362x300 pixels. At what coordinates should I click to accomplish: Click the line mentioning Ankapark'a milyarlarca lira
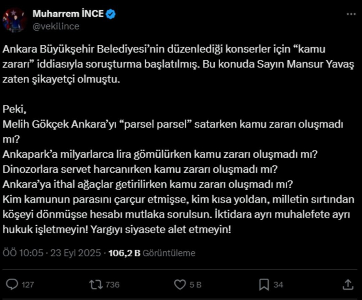(163, 154)
